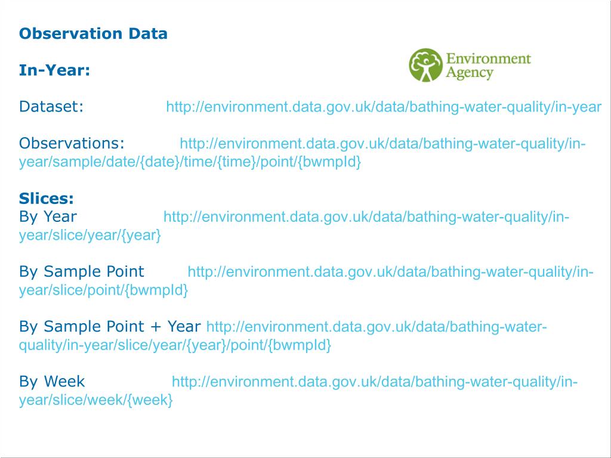Click the By Week label
611x458 pixels.
tap(52, 381)
